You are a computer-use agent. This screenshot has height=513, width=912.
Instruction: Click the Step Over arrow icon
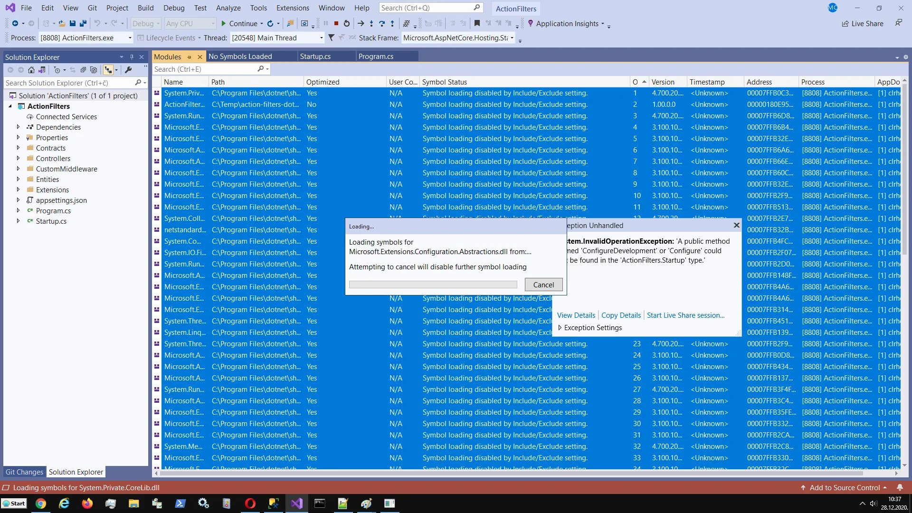[382, 23]
